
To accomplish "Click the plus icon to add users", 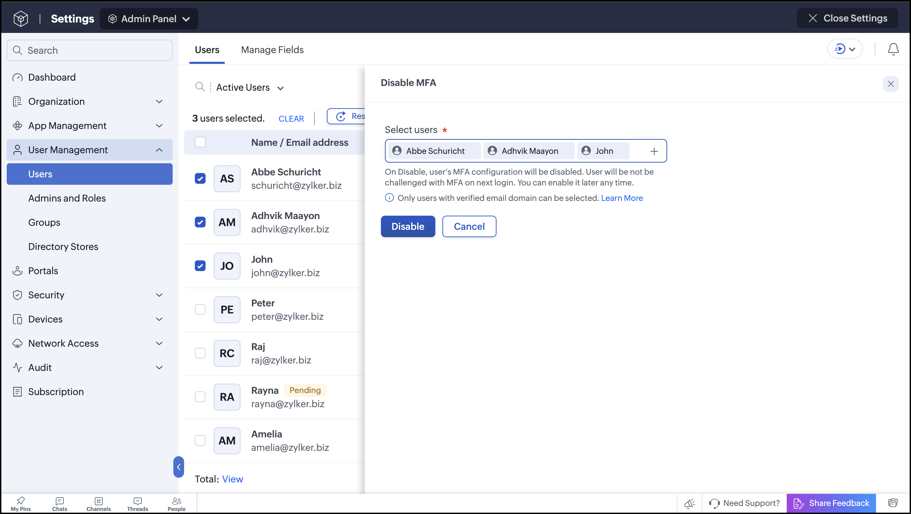I will 654,152.
